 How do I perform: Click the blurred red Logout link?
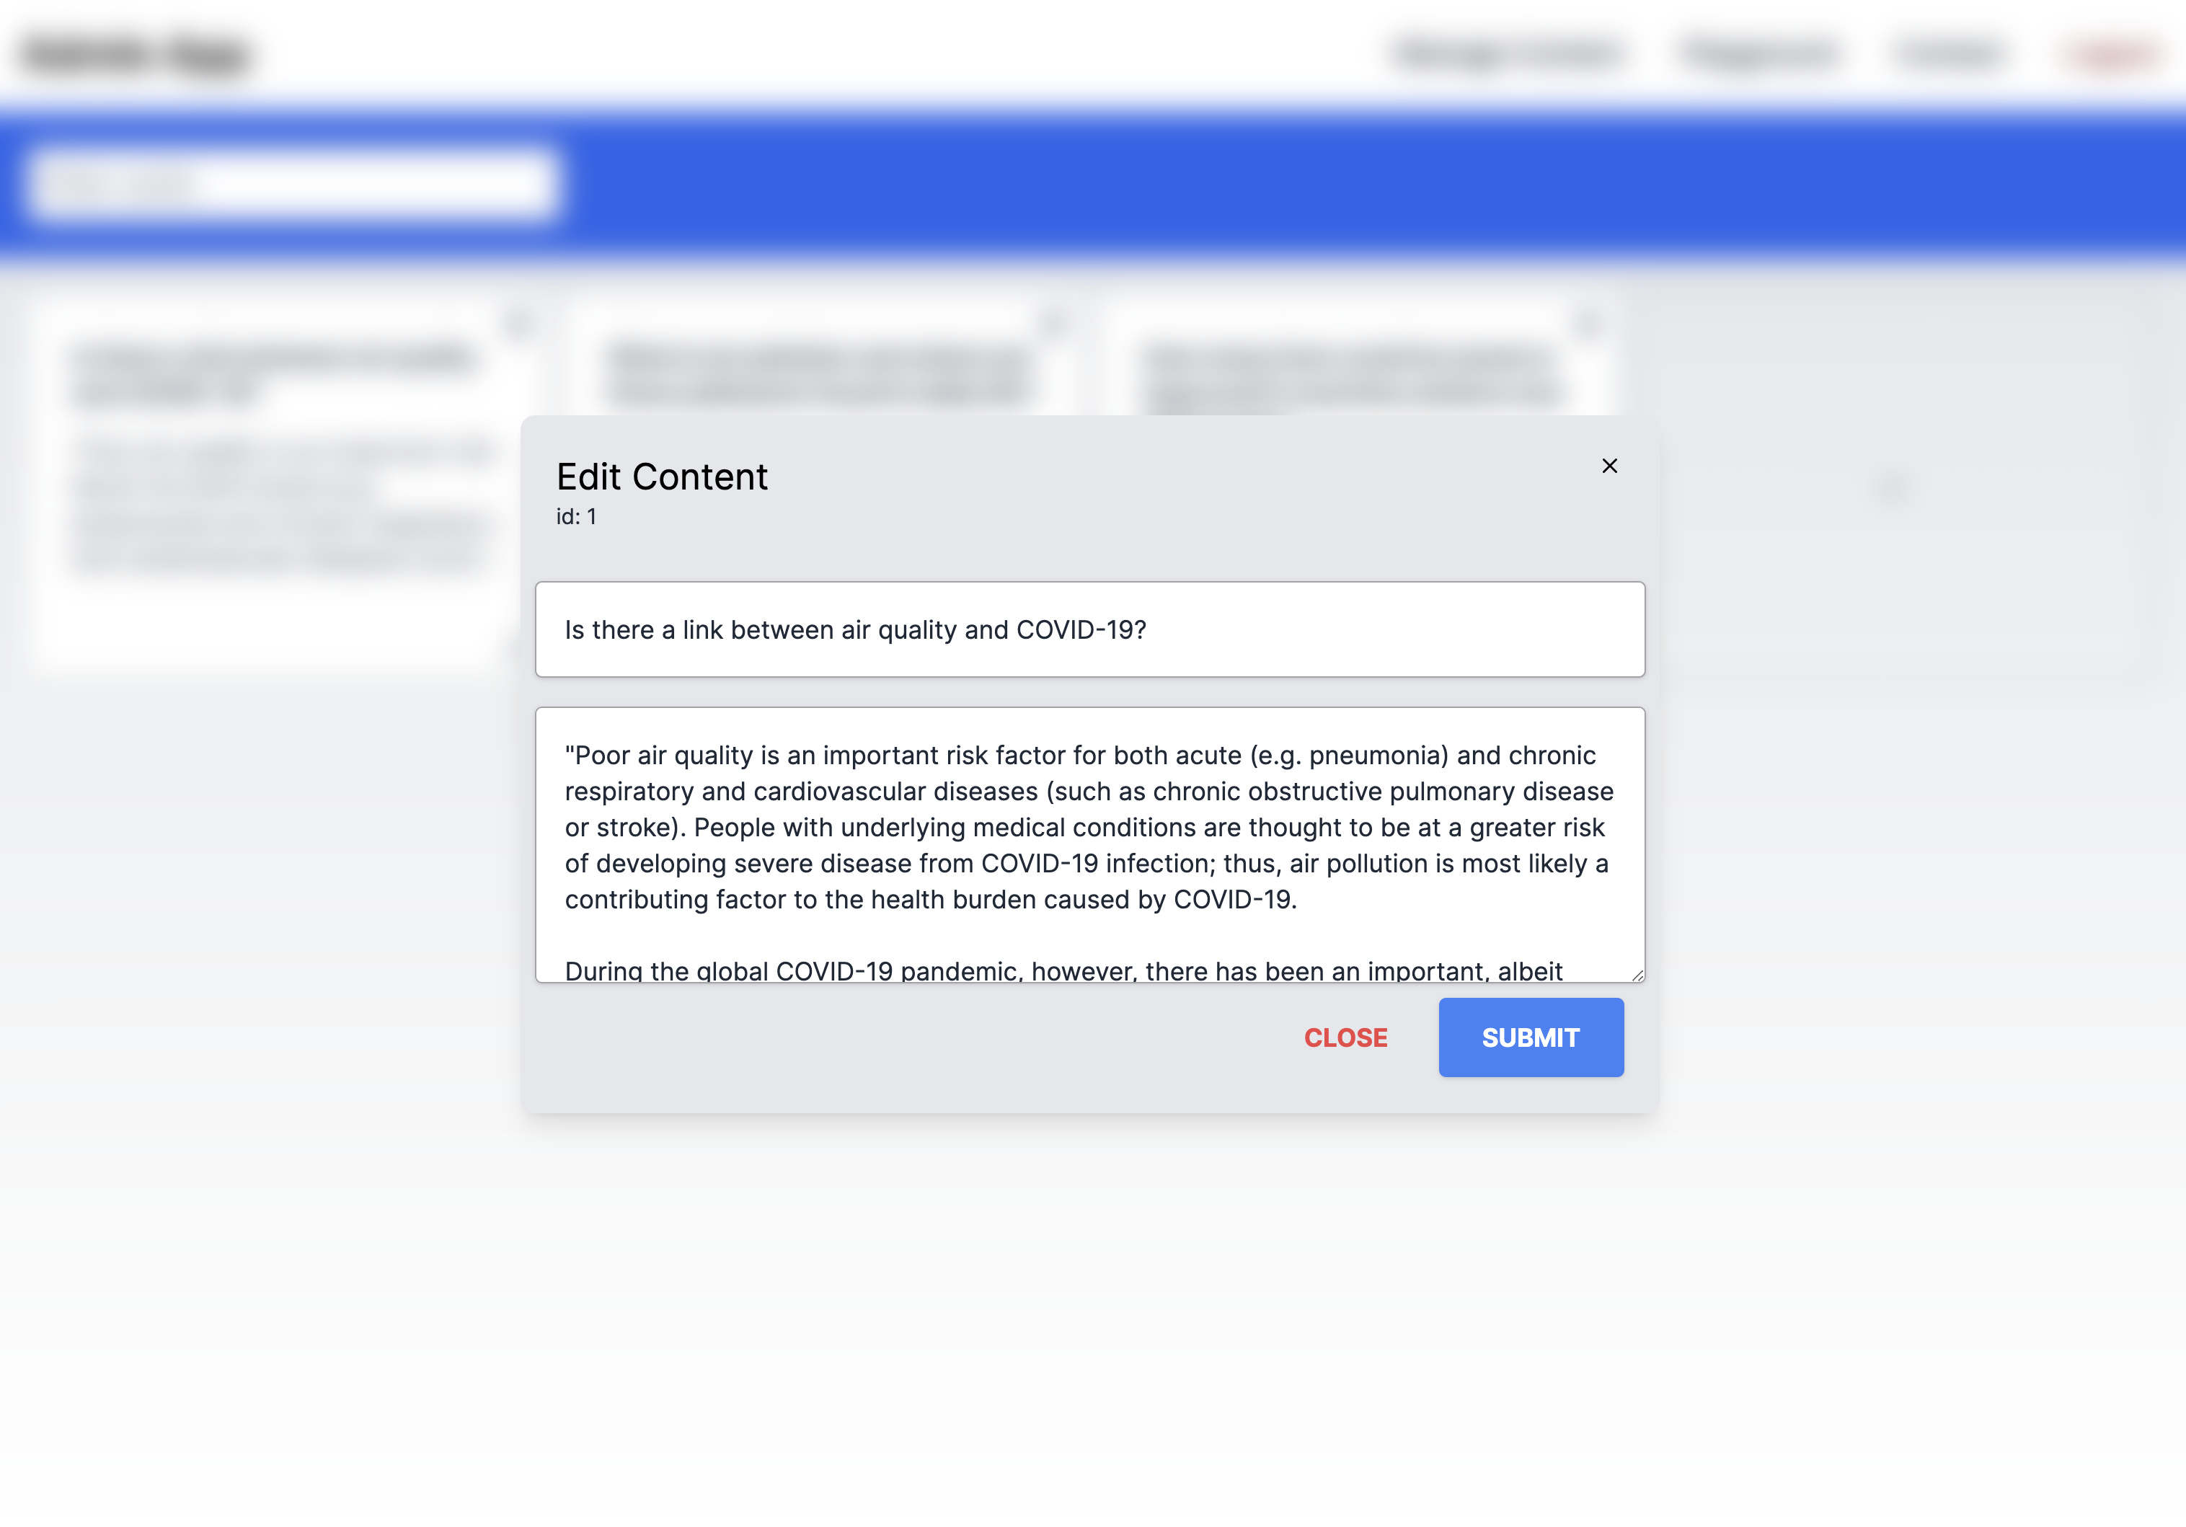coord(2112,53)
